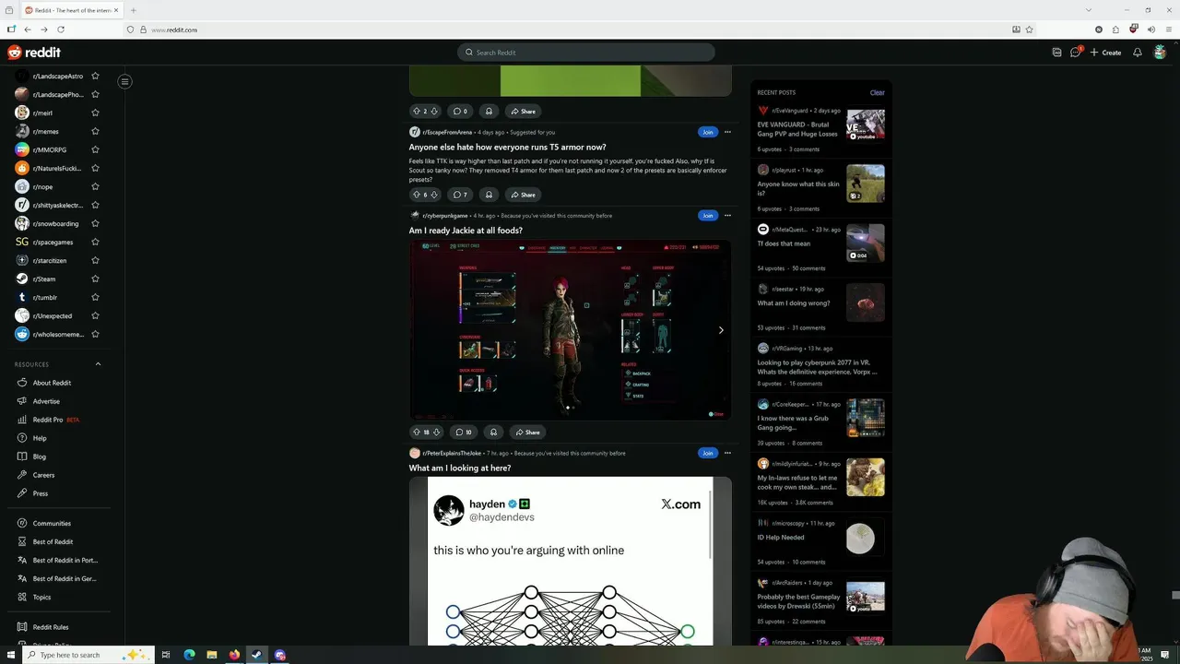The width and height of the screenshot is (1180, 664).
Task: Open 'Anyone else hate everyone runs T5 armor' post
Action: tap(507, 148)
